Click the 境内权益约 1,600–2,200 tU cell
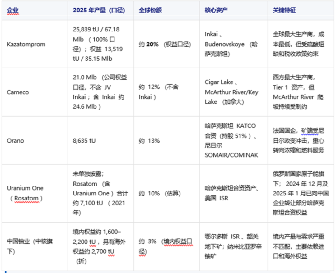This screenshot has height=273, width=336. [101, 247]
